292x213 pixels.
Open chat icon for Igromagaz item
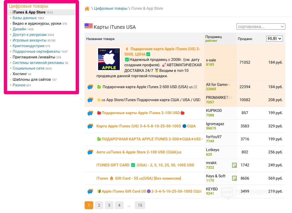pos(90,126)
